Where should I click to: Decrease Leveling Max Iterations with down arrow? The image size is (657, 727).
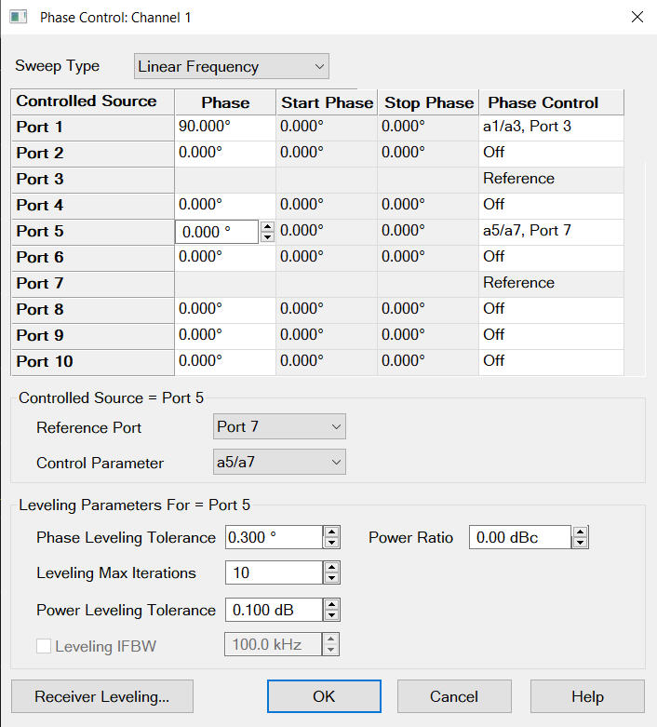(331, 578)
